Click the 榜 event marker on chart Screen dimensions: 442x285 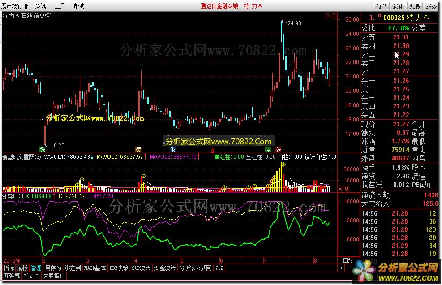click(x=138, y=149)
